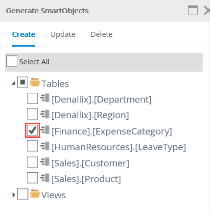Select the [Denallix].[Region] row text

click(90, 115)
